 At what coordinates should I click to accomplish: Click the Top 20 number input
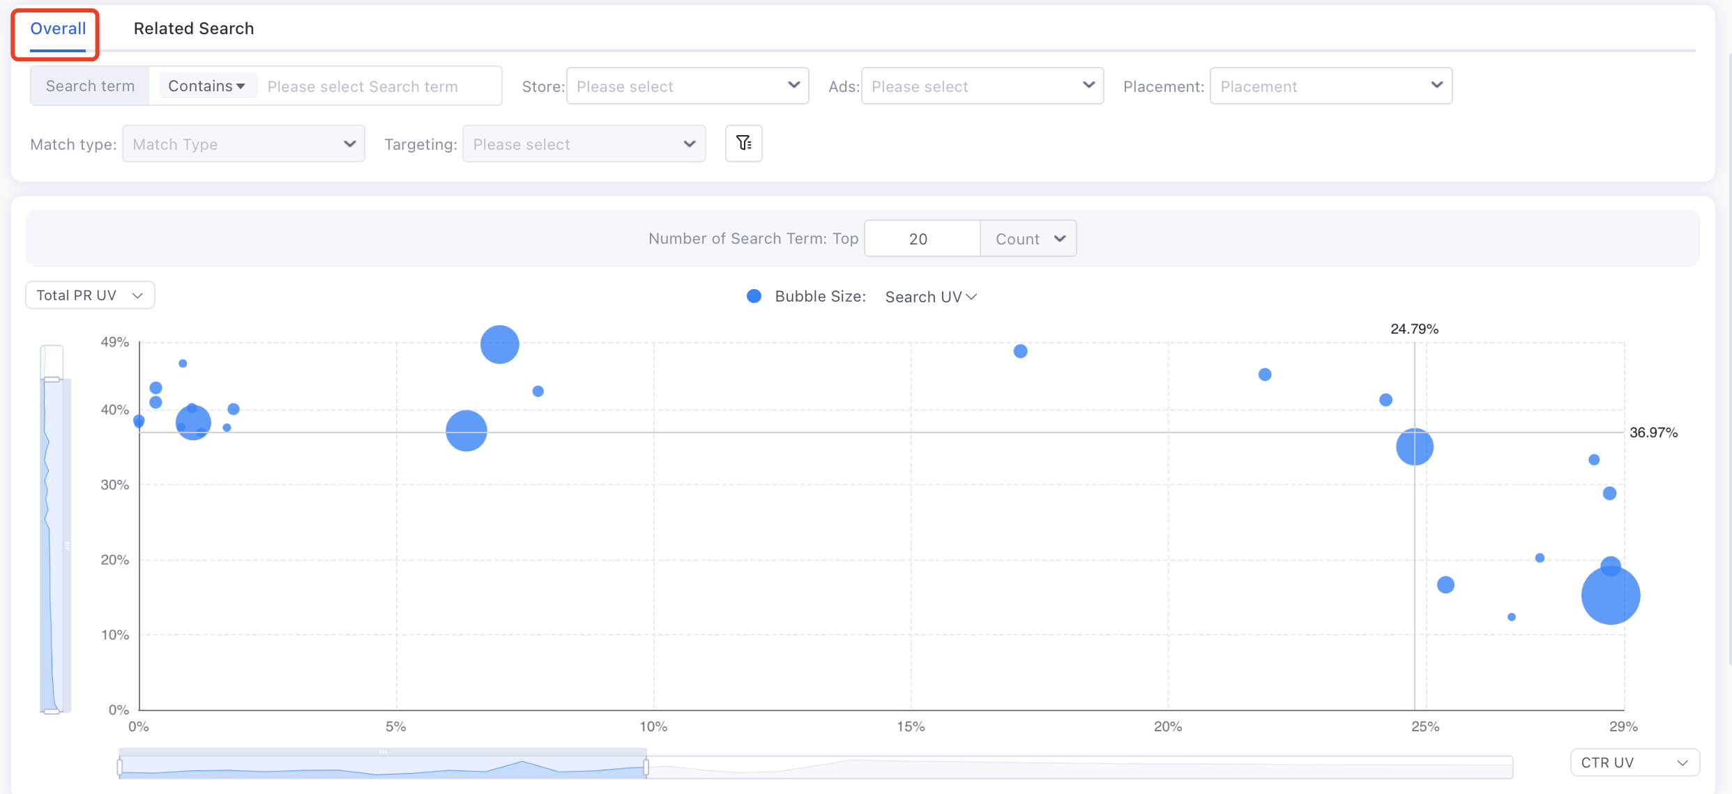(922, 238)
